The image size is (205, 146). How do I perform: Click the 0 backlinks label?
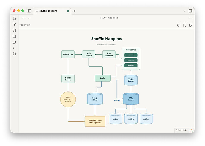[x=182, y=130]
